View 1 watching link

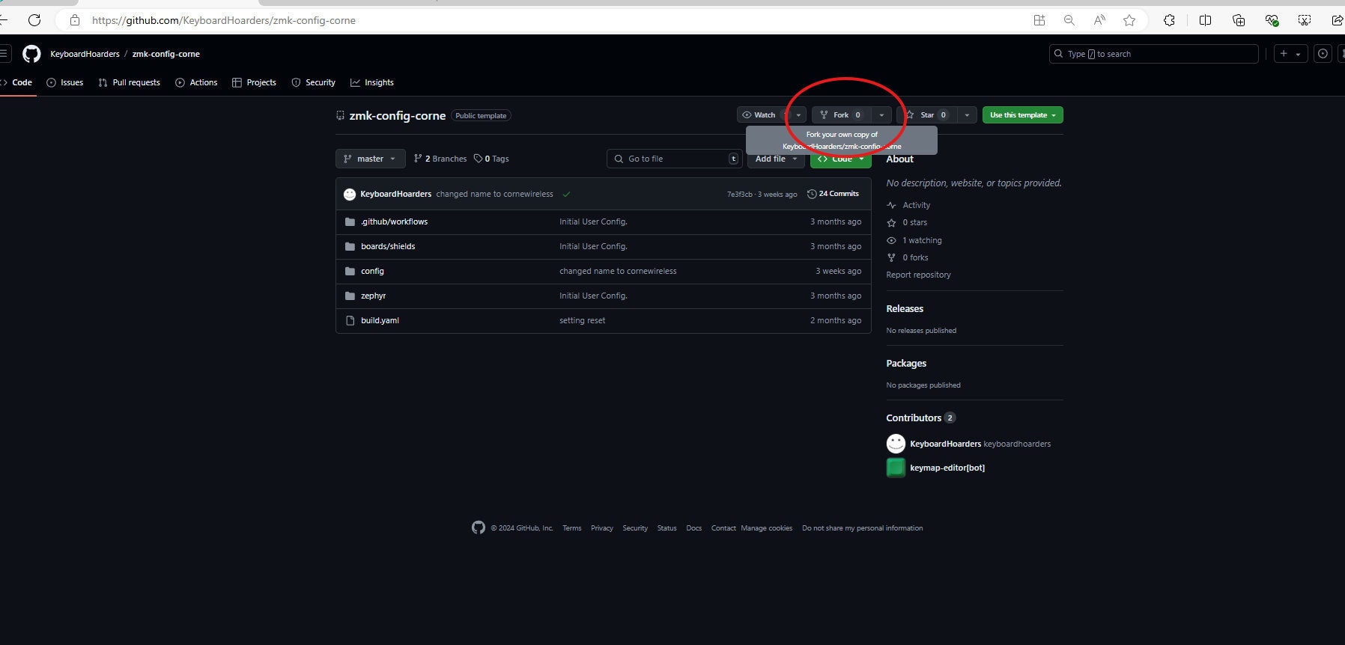pos(914,241)
